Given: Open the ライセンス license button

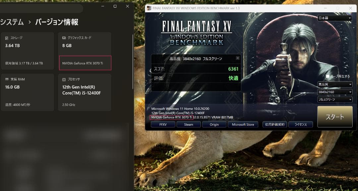Looking at the screenshot, I should 300,124.
